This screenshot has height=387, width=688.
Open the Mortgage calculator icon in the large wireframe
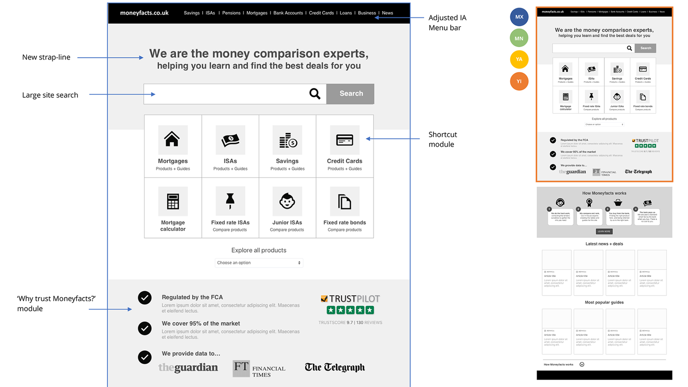173,201
